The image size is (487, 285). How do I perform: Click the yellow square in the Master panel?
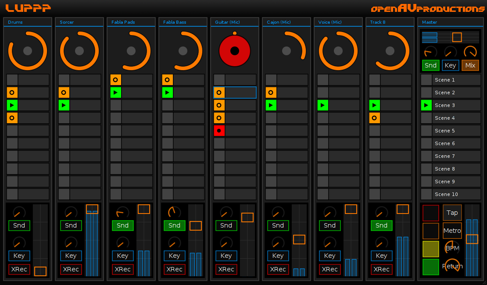tap(430, 249)
